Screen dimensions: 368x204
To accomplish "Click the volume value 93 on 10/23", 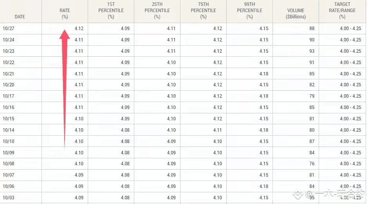I will pos(312,51).
